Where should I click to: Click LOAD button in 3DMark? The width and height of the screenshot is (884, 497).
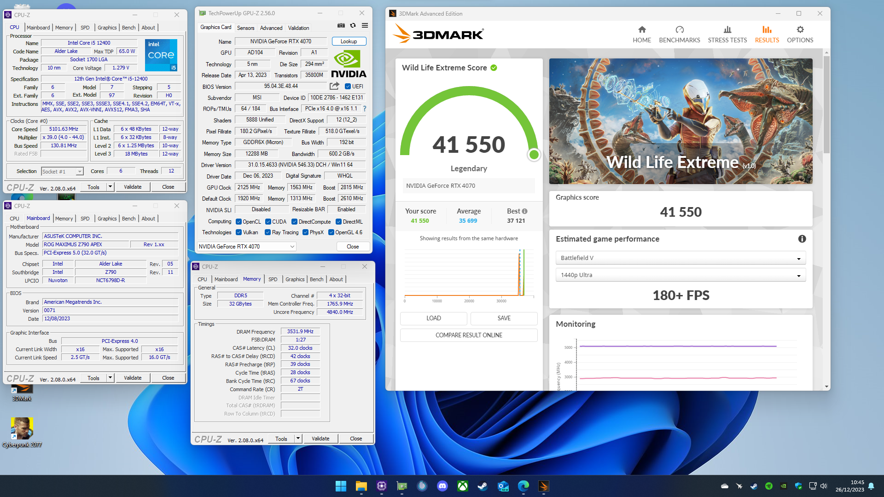tap(434, 318)
